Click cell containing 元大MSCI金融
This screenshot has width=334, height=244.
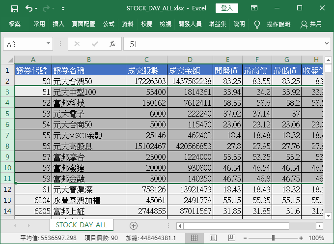pos(89,135)
